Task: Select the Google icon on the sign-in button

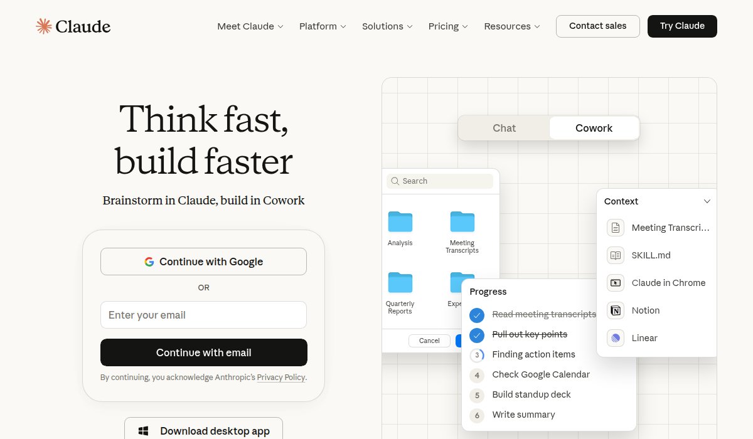Action: point(149,262)
